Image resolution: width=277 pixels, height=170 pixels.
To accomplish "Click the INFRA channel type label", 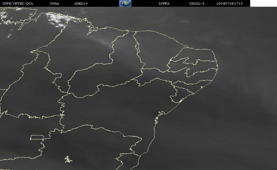I will point(164,3).
